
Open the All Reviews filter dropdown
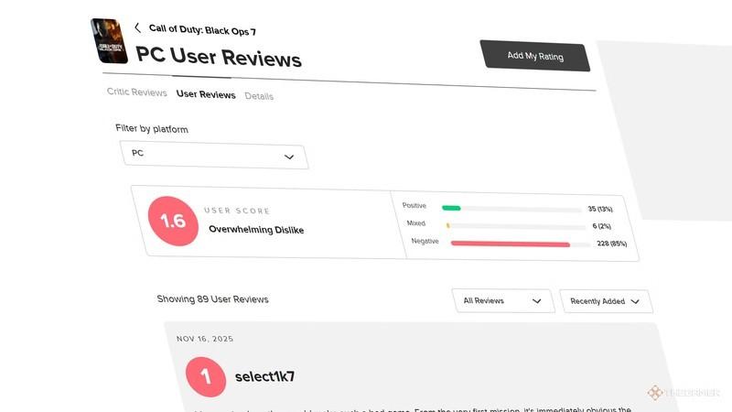pos(503,301)
